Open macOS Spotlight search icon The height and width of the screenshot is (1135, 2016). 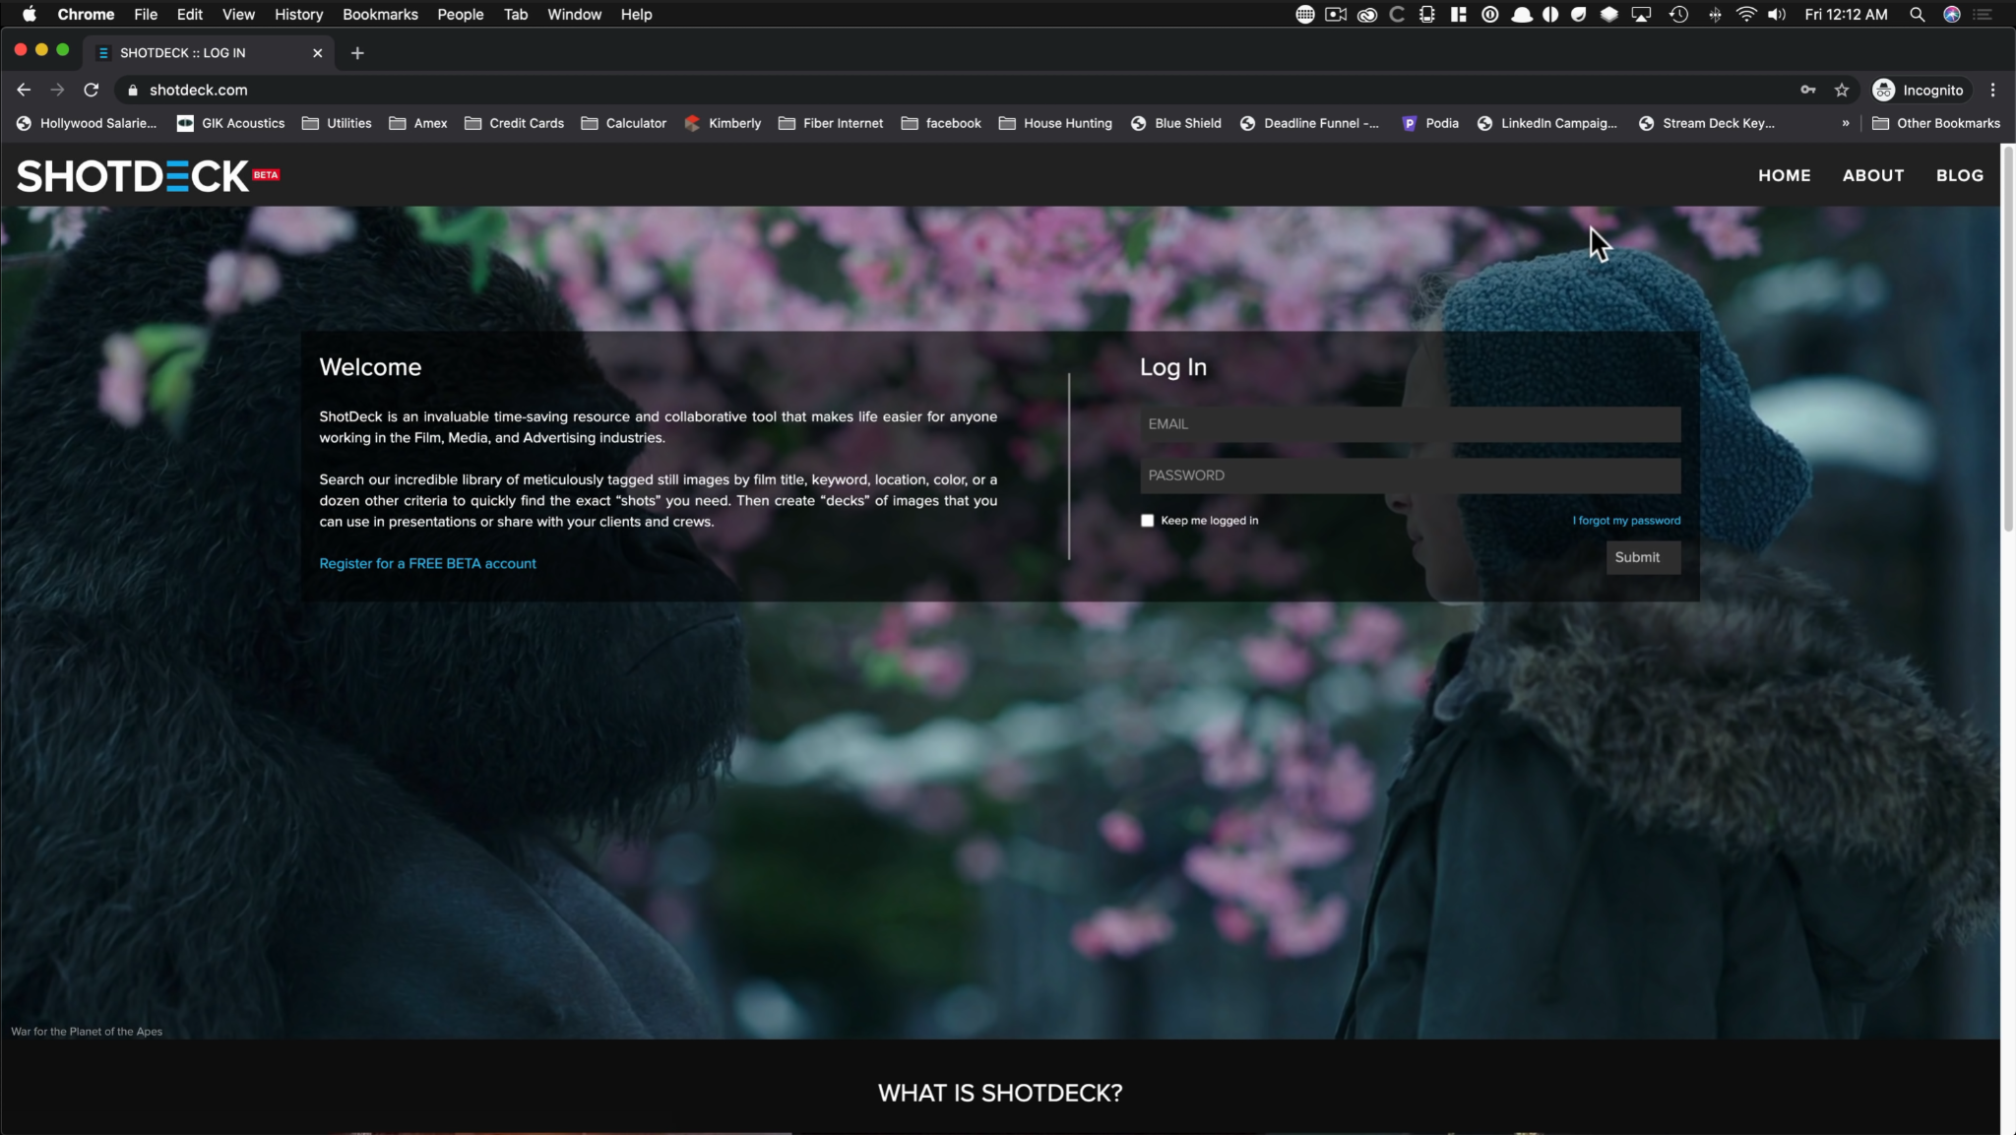(x=1917, y=14)
